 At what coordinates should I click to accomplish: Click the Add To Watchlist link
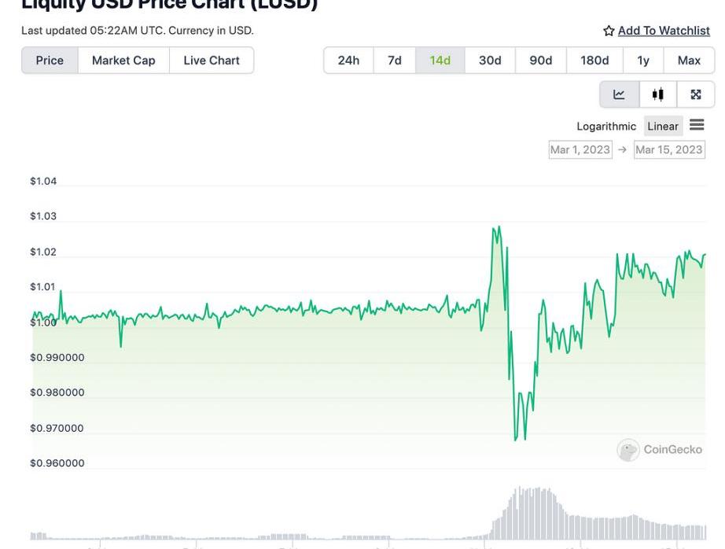[664, 31]
